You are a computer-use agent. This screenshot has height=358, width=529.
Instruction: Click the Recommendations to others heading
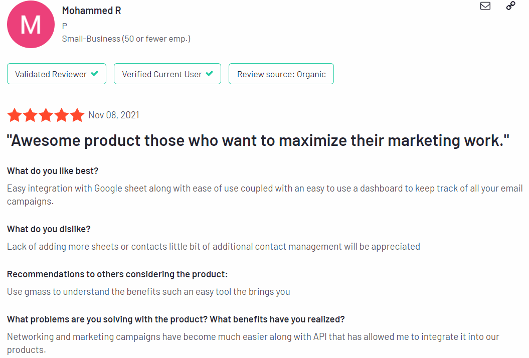click(x=117, y=274)
